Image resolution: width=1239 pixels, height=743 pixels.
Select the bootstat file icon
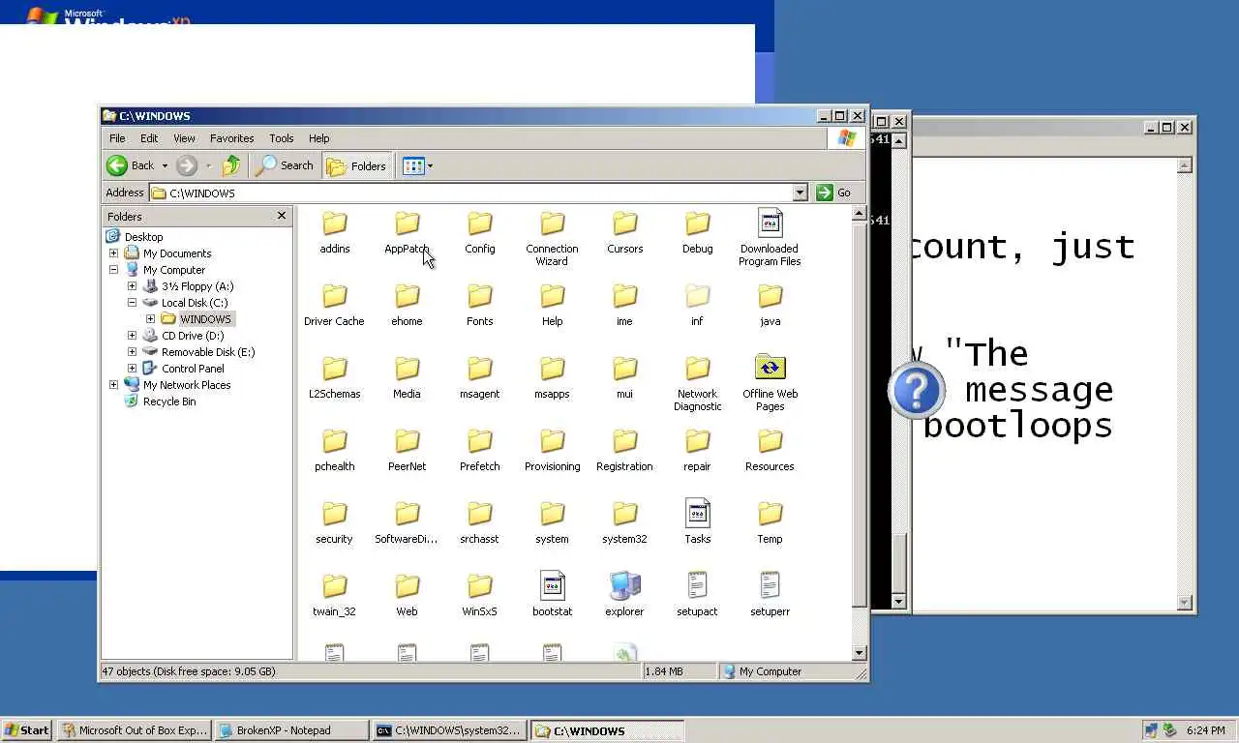click(x=553, y=586)
